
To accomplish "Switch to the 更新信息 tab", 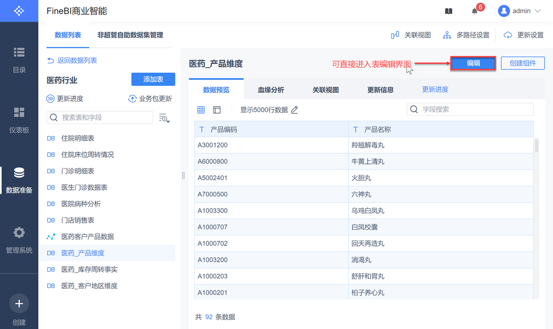I will [381, 90].
